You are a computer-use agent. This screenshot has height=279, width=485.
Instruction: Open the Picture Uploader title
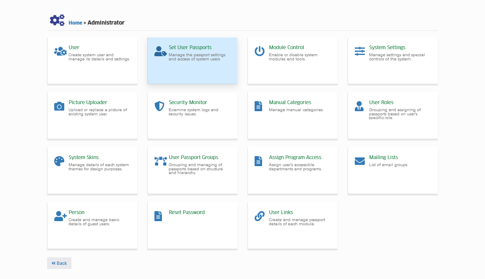point(88,102)
